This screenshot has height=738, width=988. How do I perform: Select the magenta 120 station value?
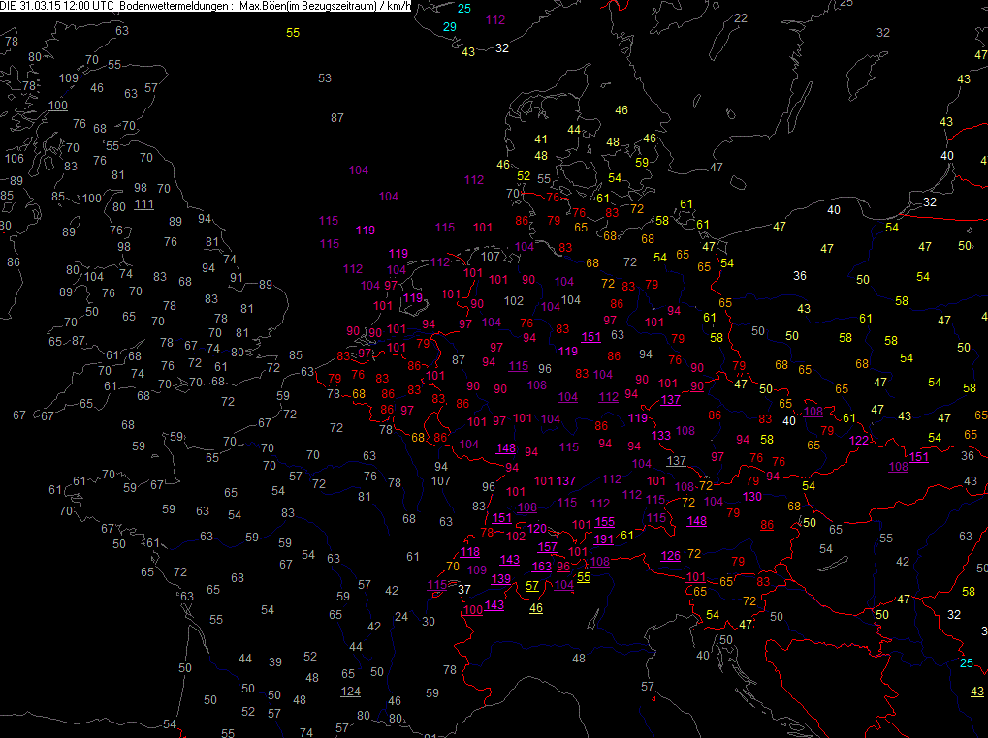537,529
